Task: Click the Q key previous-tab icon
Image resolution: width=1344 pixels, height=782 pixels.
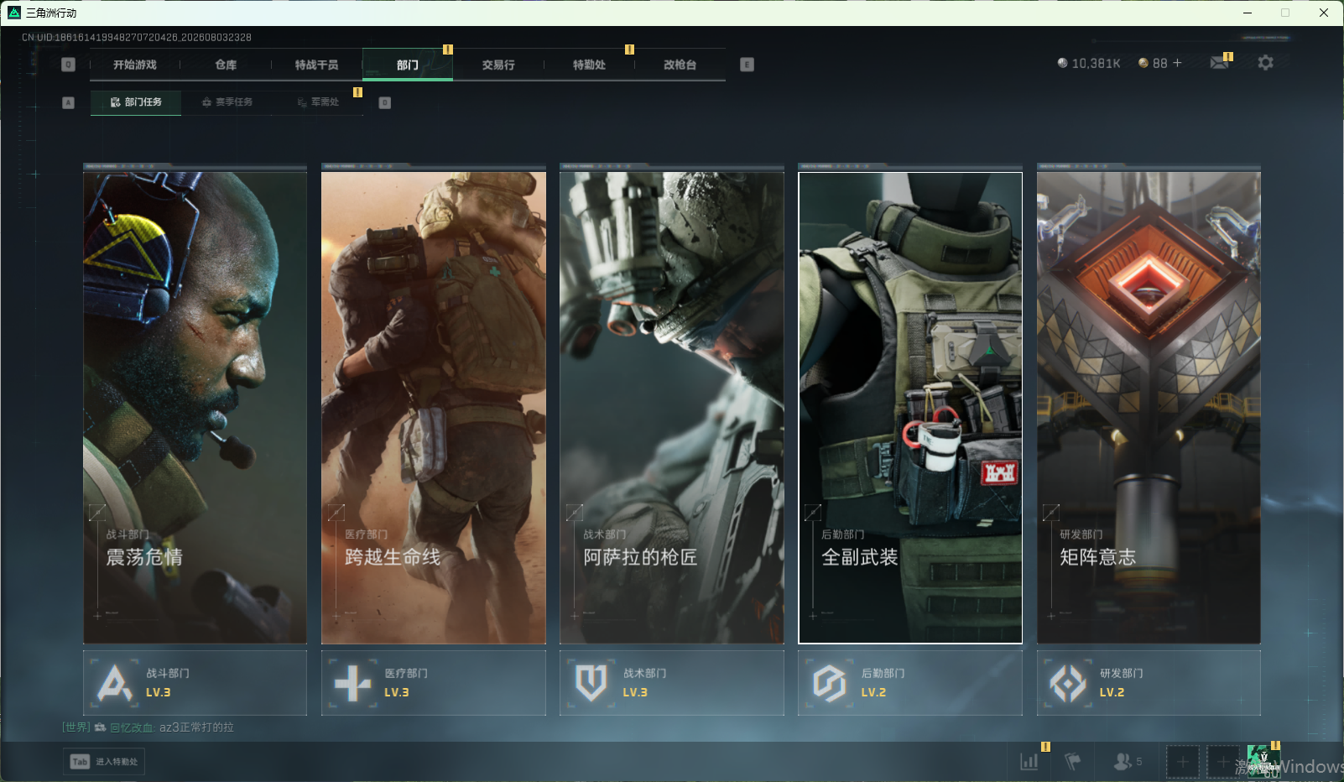Action: [69, 65]
